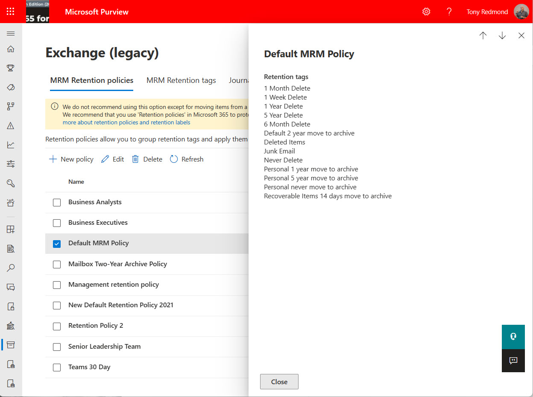Open the Catalog grid-plus icon
The image size is (533, 397).
click(11, 229)
